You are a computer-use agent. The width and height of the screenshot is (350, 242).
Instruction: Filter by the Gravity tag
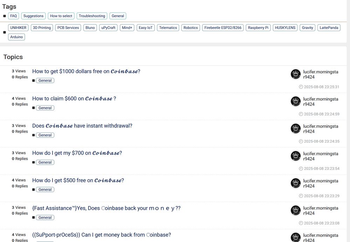click(x=308, y=28)
